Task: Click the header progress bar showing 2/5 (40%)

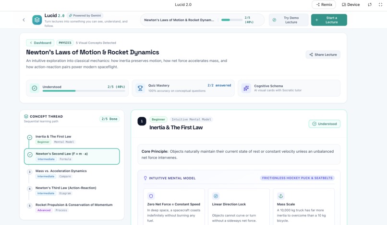Action: [x=231, y=20]
